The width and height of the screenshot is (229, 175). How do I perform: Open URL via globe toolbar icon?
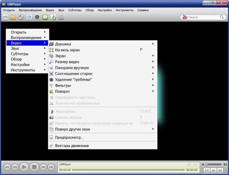click(29, 17)
